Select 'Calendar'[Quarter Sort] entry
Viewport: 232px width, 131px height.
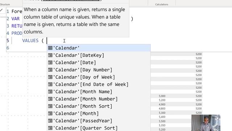(x=99, y=128)
